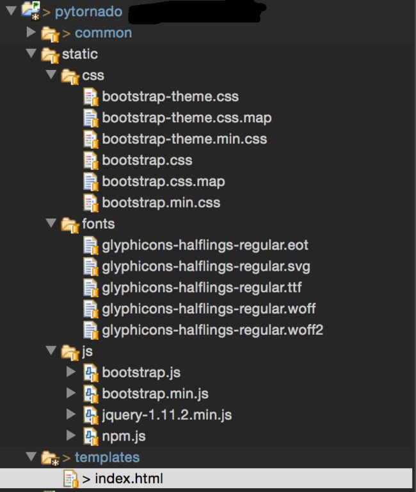Click bootstrap.min.js JavaScript file icon
The height and width of the screenshot is (492, 416).
click(x=91, y=394)
